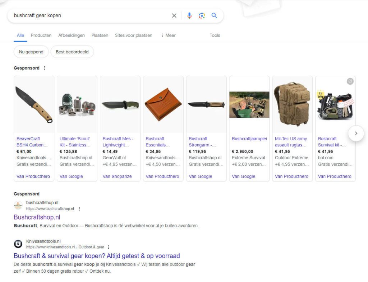The width and height of the screenshot is (368, 282).
Task: Click Van Producthero under the Survival kit card
Action: click(335, 177)
